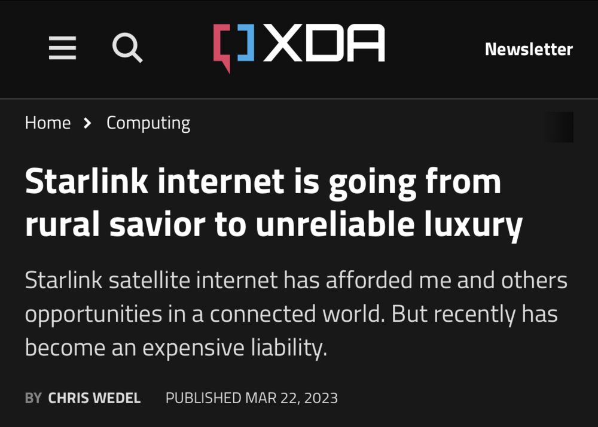598x427 pixels.
Task: Click the red left bracket of the XDA logo
Action: point(222,47)
